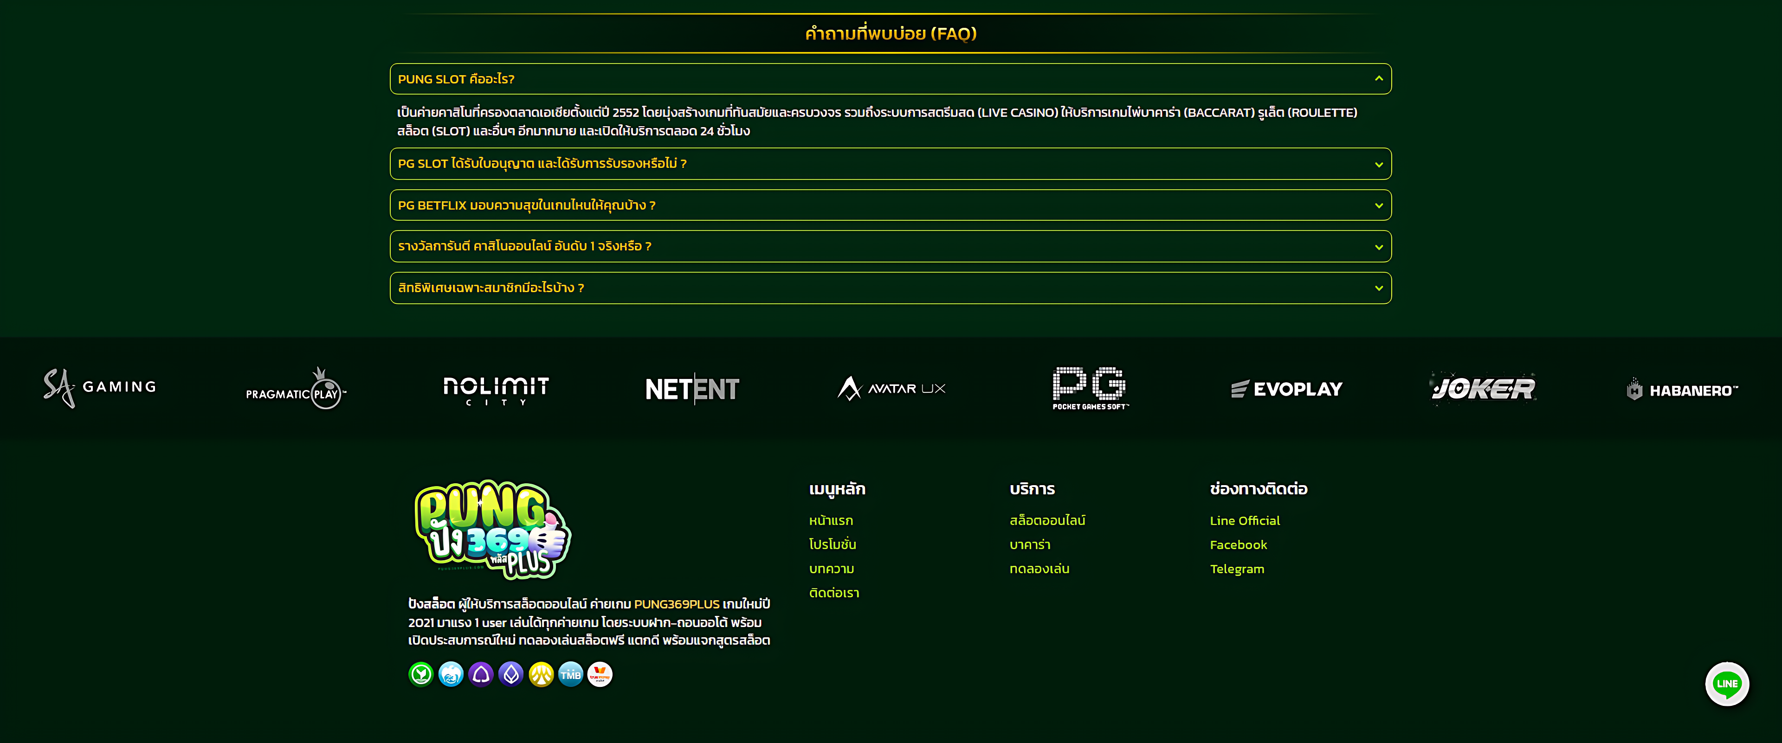
Task: Select the Joker provider logo
Action: coord(1483,388)
